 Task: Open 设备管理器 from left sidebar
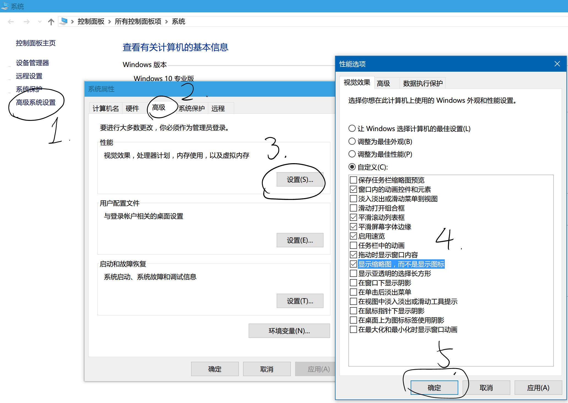(x=32, y=63)
